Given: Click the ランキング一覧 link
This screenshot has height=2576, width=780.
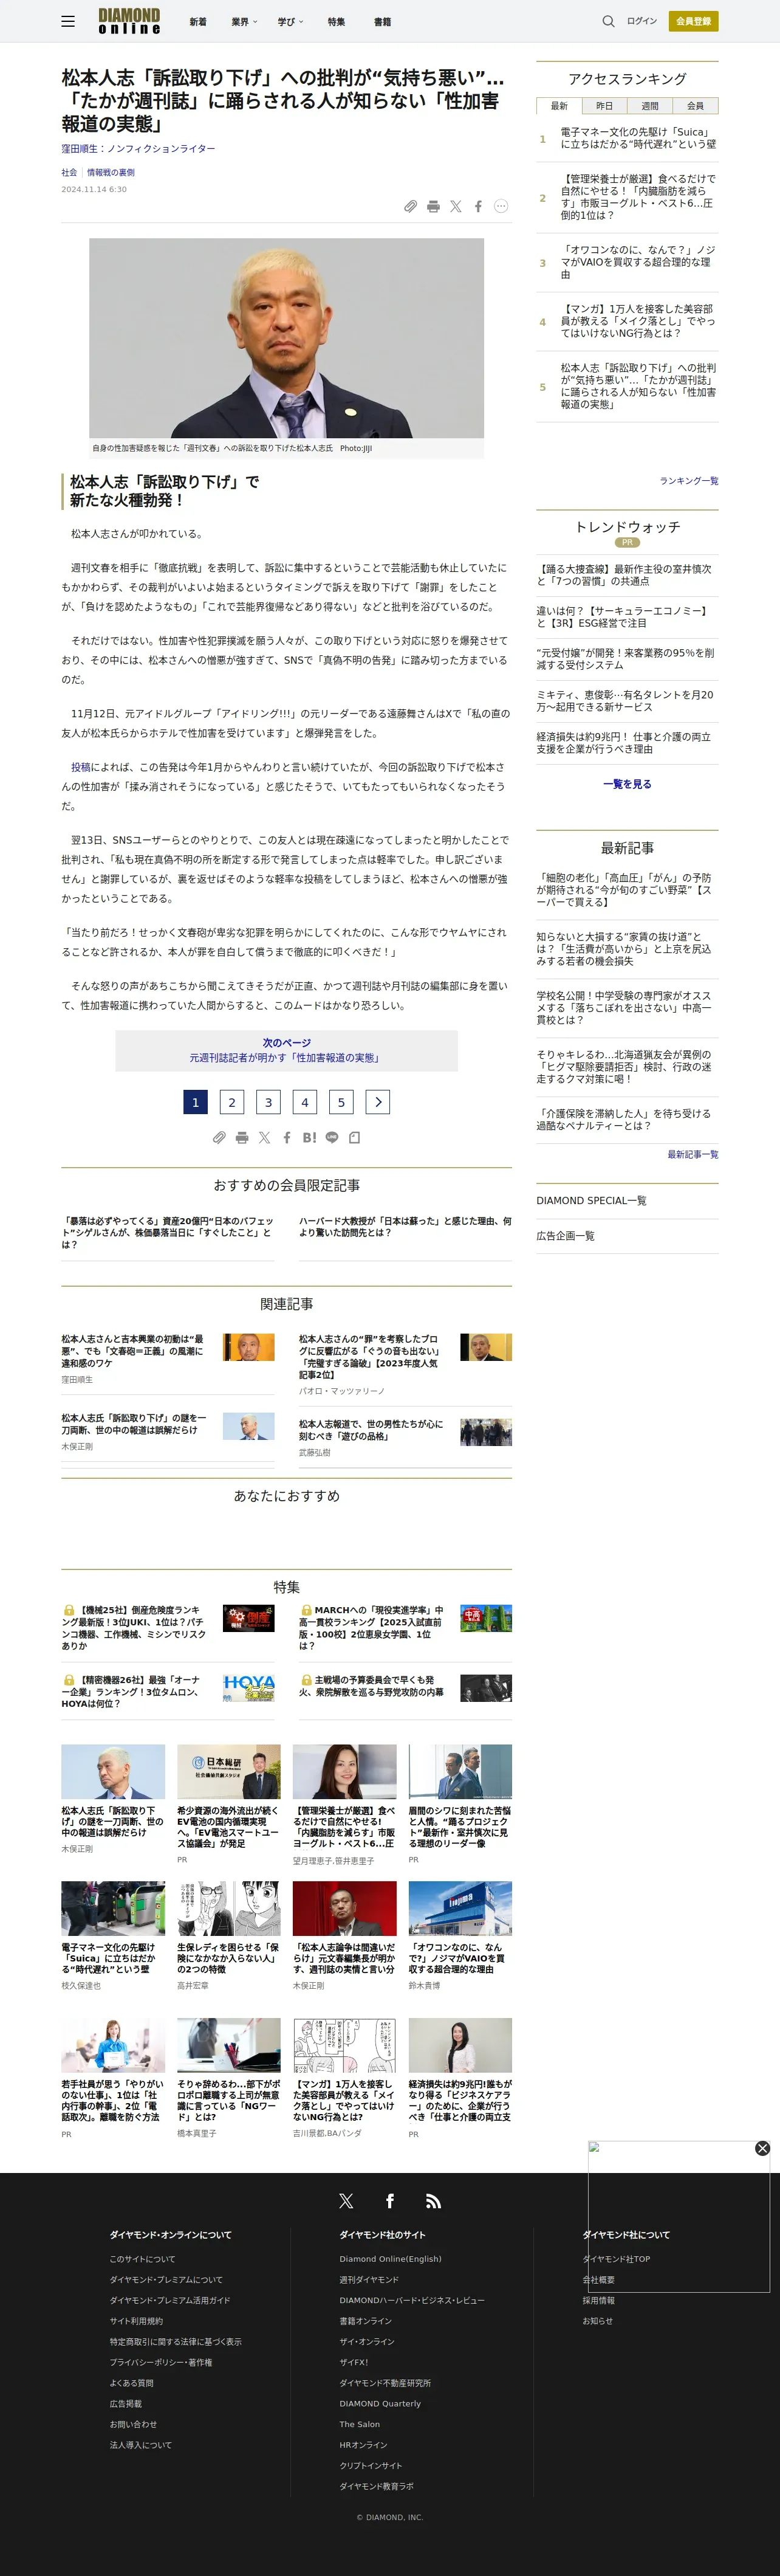Looking at the screenshot, I should pos(688,481).
